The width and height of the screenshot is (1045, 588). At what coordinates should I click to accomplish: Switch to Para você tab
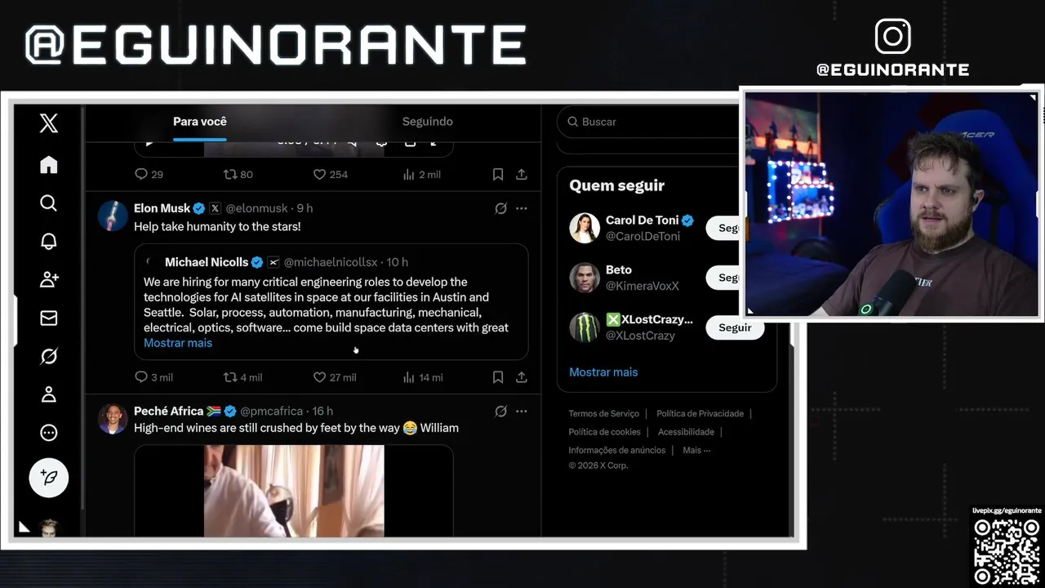(200, 122)
